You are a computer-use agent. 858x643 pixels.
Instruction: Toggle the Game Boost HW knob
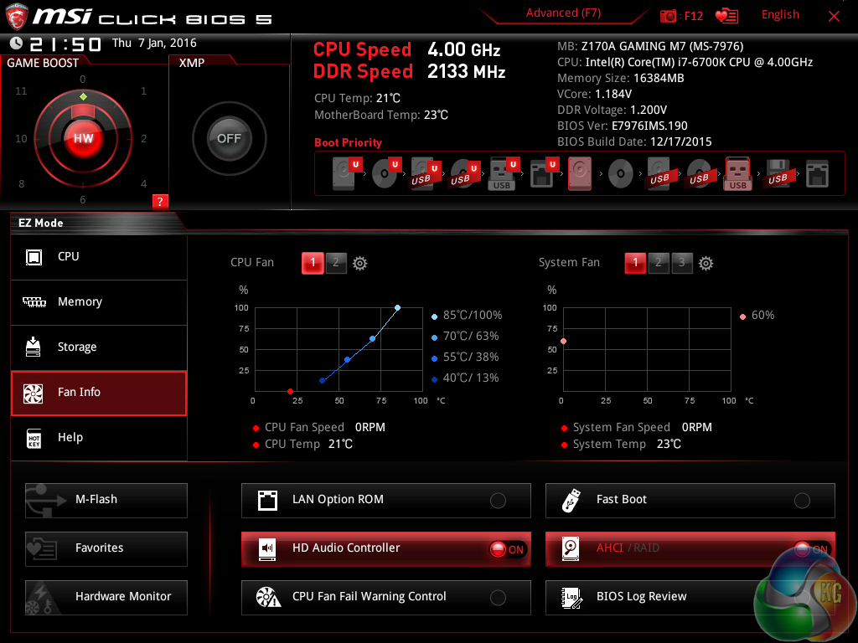[x=83, y=138]
